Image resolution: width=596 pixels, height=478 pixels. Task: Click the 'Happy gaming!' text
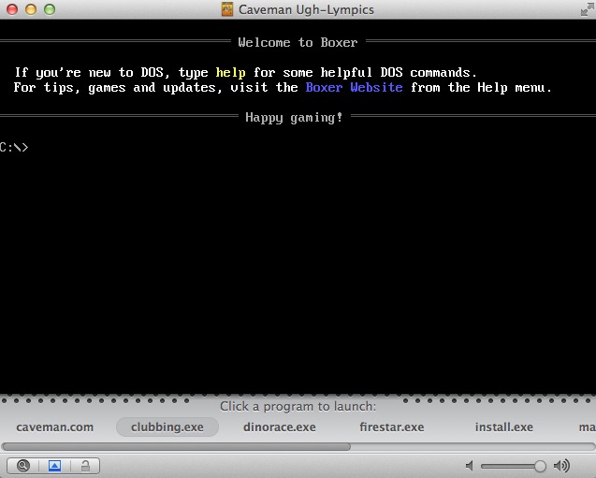coord(294,118)
